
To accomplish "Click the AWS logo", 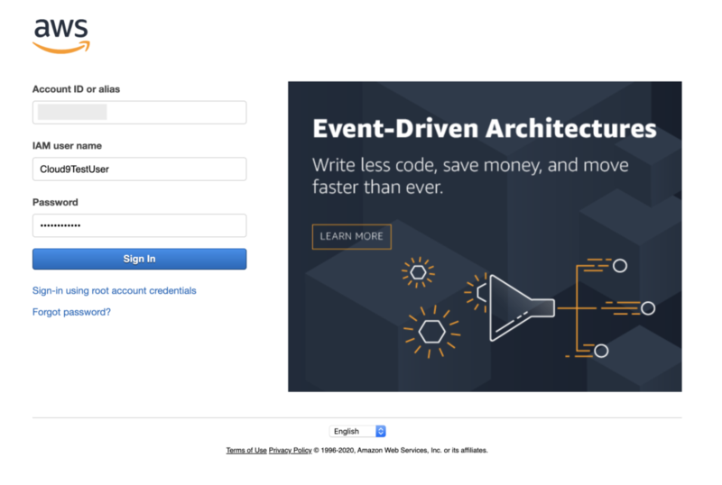I will click(60, 36).
